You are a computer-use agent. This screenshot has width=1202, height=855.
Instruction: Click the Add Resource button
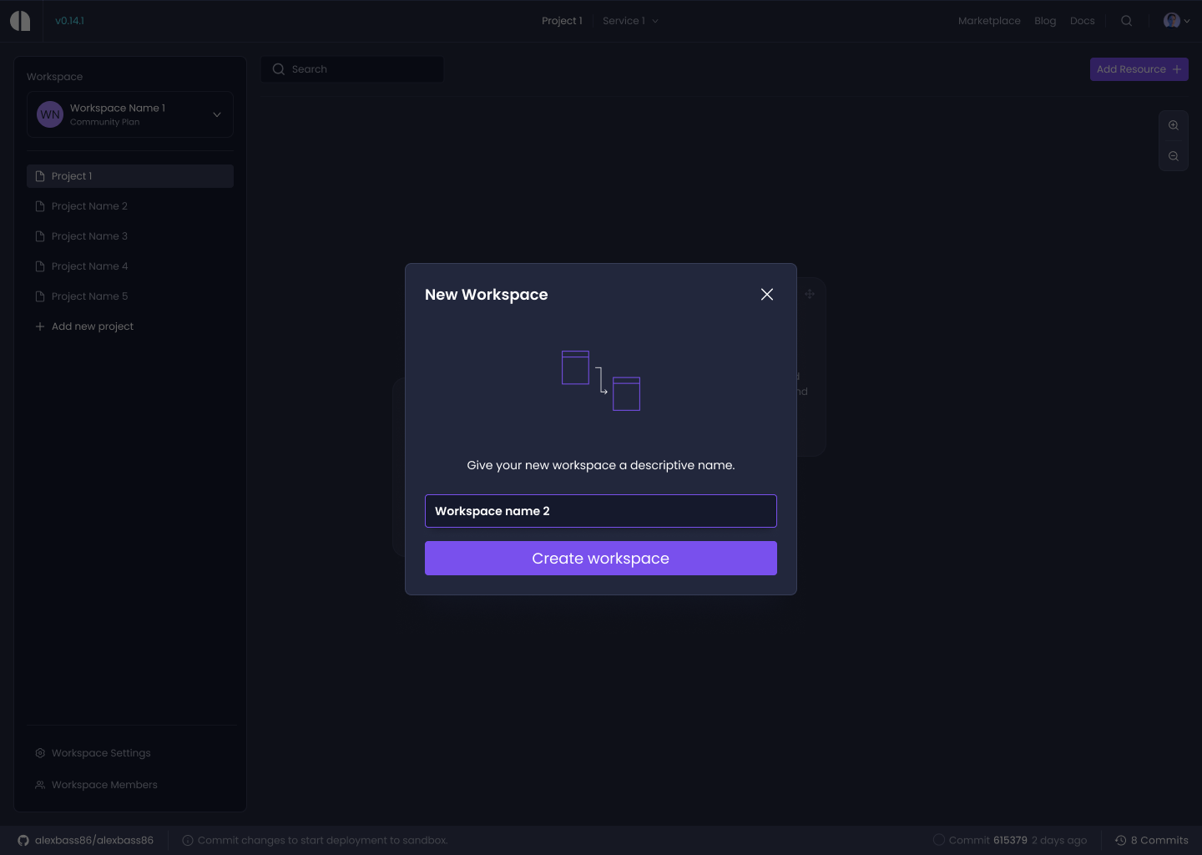[1139, 69]
